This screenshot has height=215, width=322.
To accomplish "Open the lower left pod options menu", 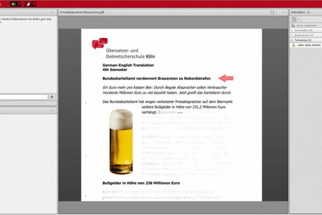I will point(52,110).
